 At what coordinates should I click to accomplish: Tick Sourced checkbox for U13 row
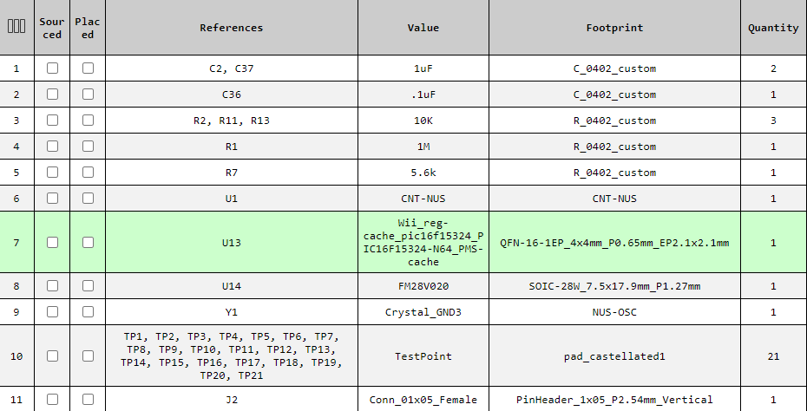coord(52,242)
